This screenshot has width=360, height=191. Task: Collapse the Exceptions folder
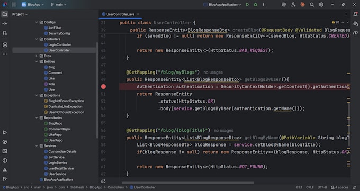(x=37, y=95)
